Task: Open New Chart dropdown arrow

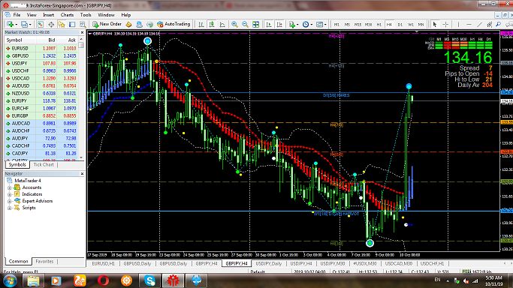Action: pos(16,25)
